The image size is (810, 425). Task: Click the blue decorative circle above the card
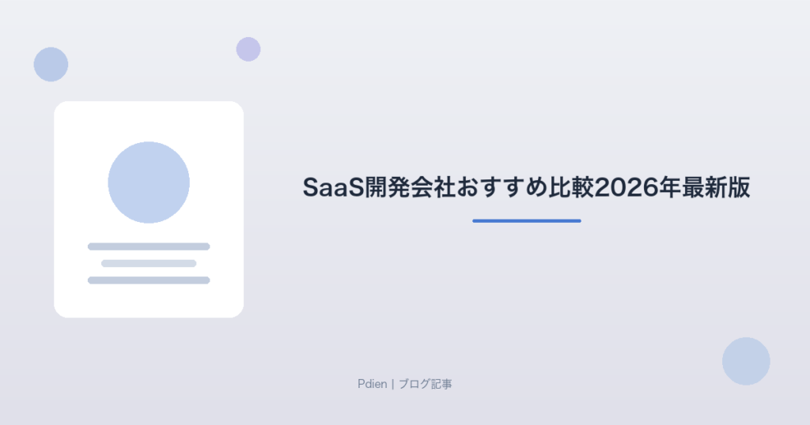pos(51,65)
